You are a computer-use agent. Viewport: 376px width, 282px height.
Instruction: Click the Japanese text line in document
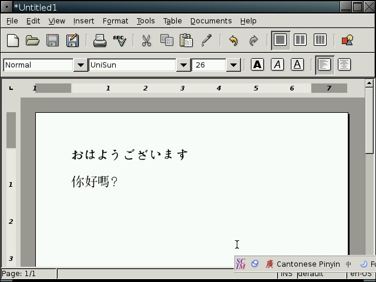[x=129, y=155]
